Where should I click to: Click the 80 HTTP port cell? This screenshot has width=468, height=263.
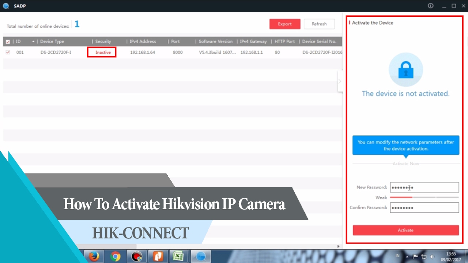click(278, 53)
